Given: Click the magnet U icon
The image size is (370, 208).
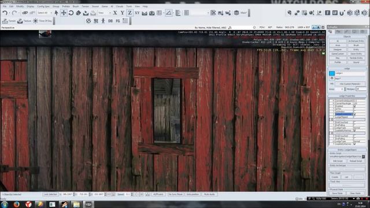Looking at the screenshot, I should (342, 13).
